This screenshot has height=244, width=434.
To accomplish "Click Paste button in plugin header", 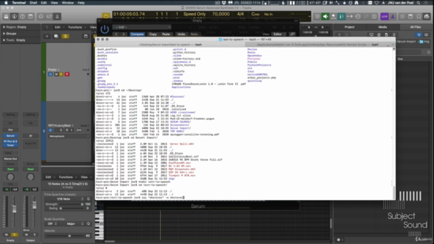I will pyautogui.click(x=166, y=35).
